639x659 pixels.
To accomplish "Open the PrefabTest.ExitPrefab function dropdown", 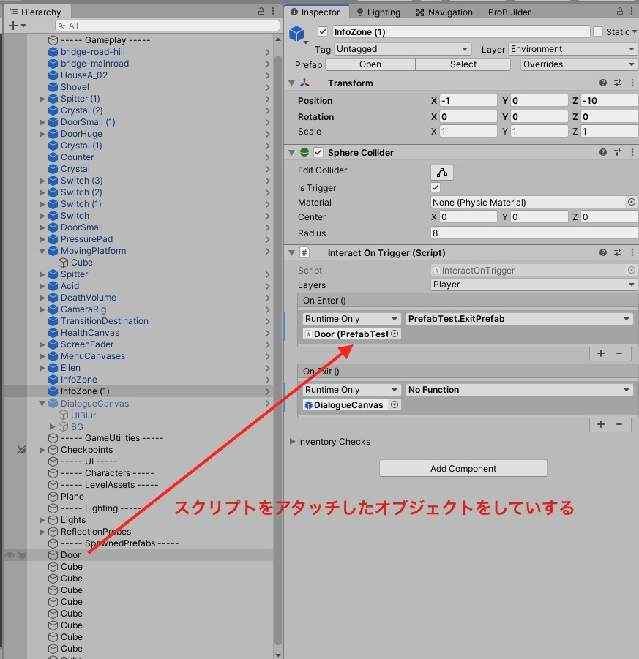I will tap(519, 319).
